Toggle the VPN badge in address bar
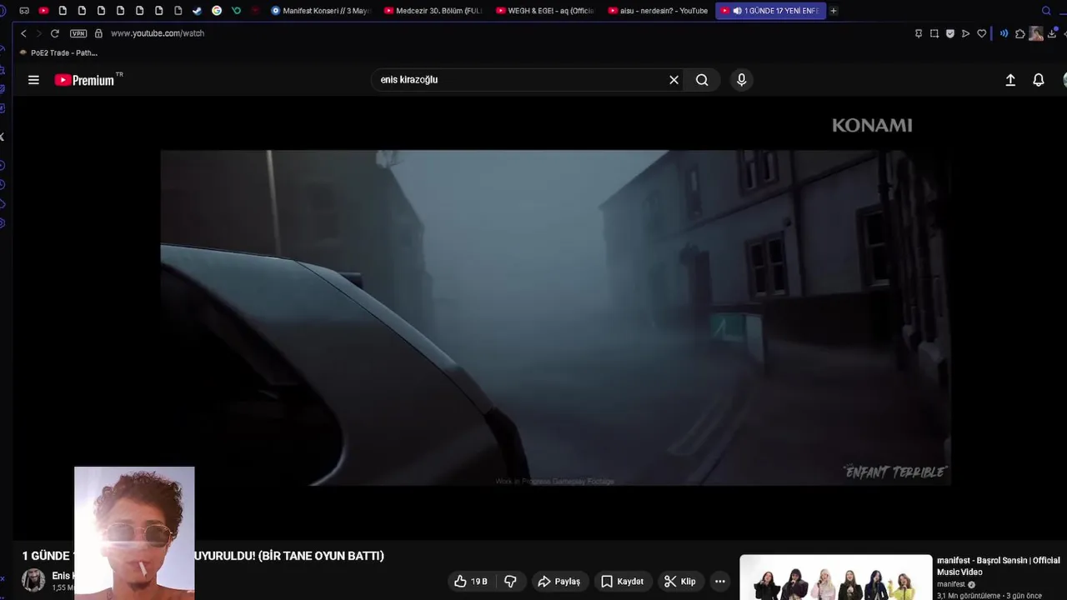 [78, 33]
